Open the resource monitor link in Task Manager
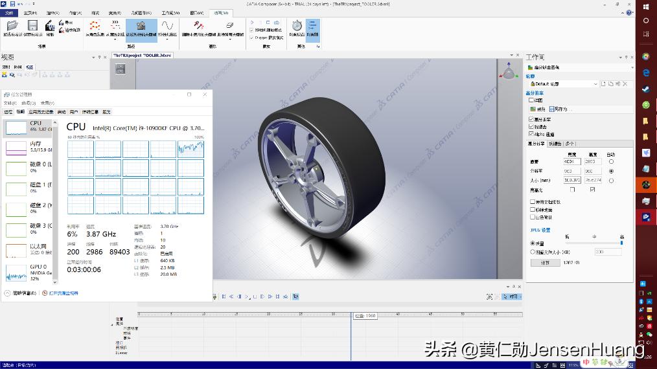657x369 pixels. pyautogui.click(x=63, y=293)
